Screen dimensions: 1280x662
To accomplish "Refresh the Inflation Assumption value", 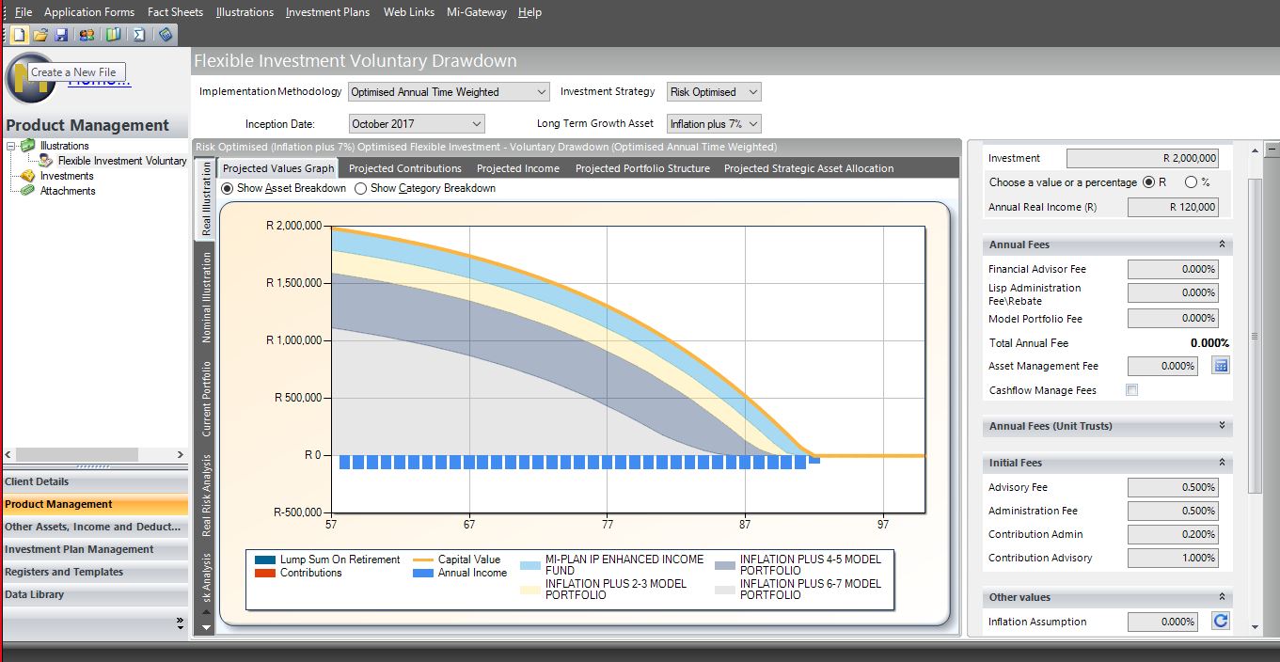I will [1220, 621].
